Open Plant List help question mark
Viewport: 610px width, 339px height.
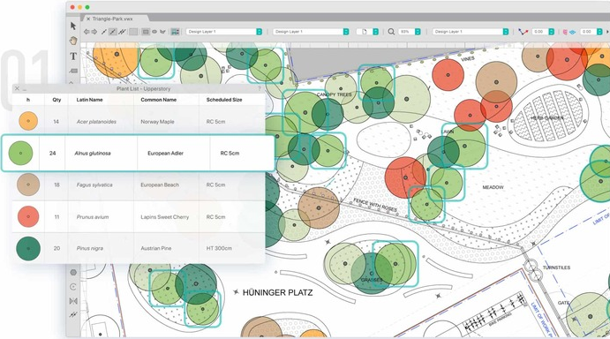click(x=260, y=89)
